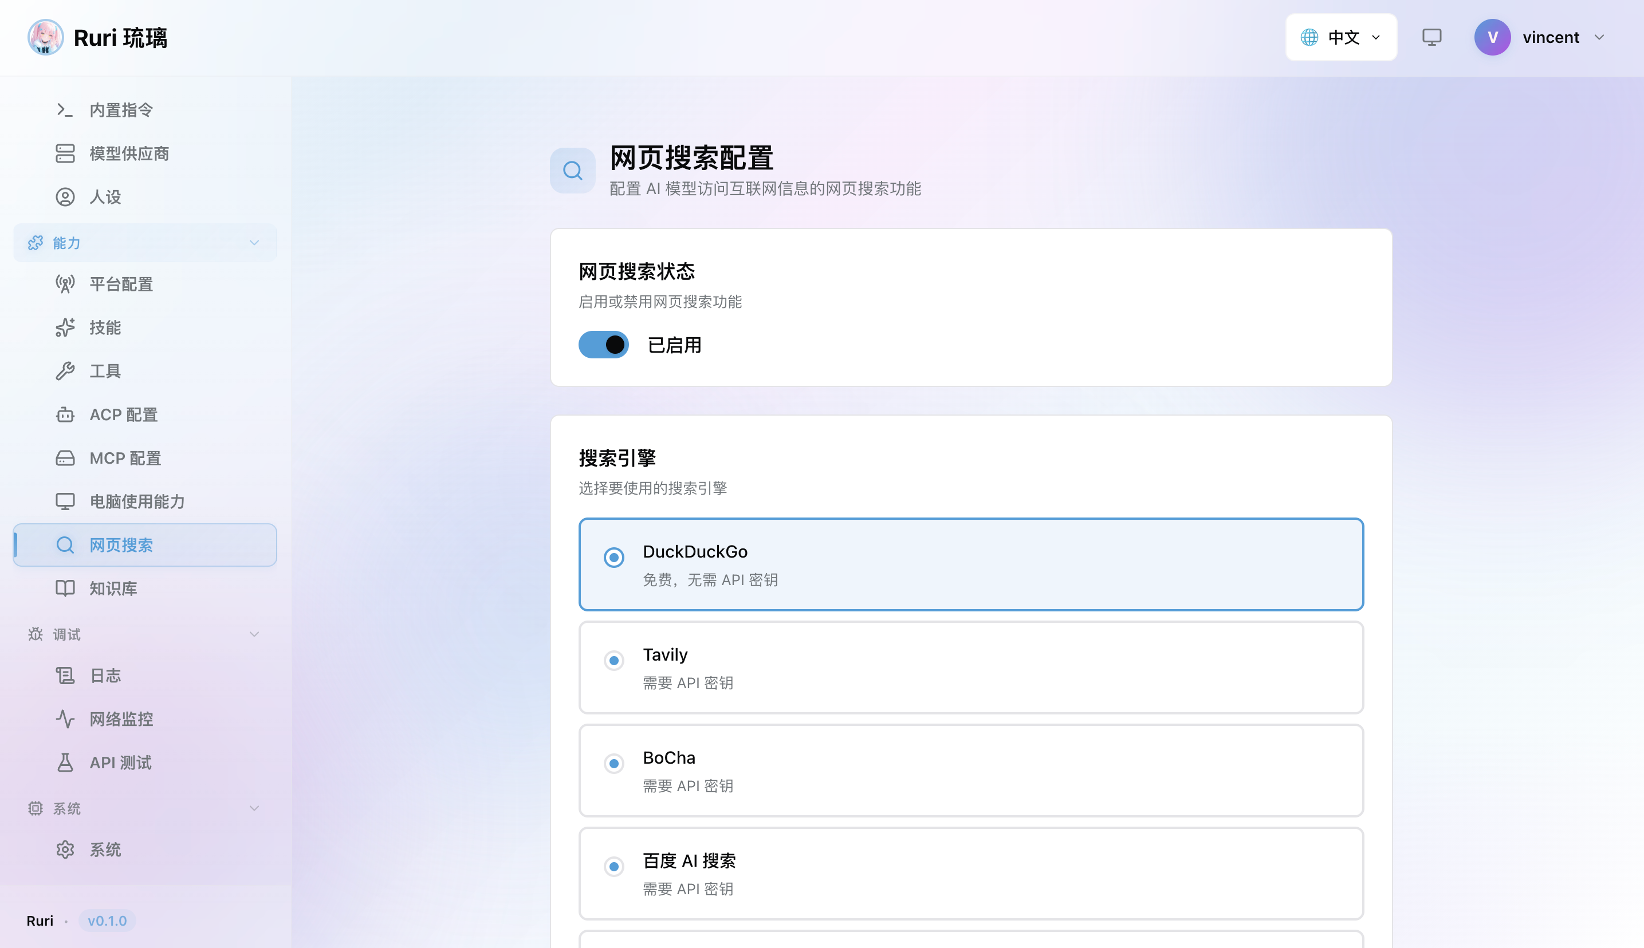
Task: Click the scroll icon for 日志
Action: coord(65,676)
